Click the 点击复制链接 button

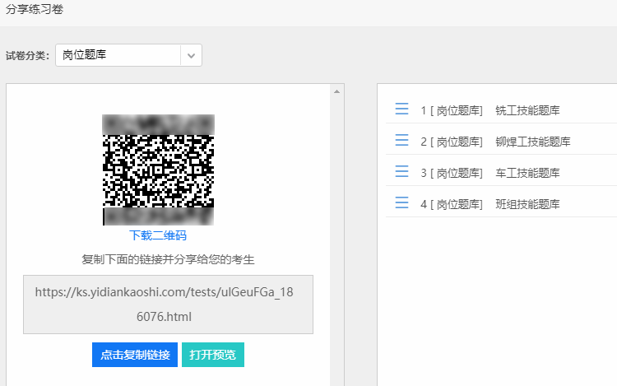click(x=135, y=355)
